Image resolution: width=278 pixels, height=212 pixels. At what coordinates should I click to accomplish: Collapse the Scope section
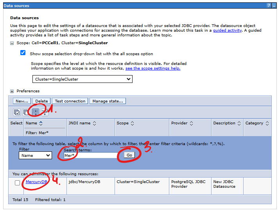12,43
